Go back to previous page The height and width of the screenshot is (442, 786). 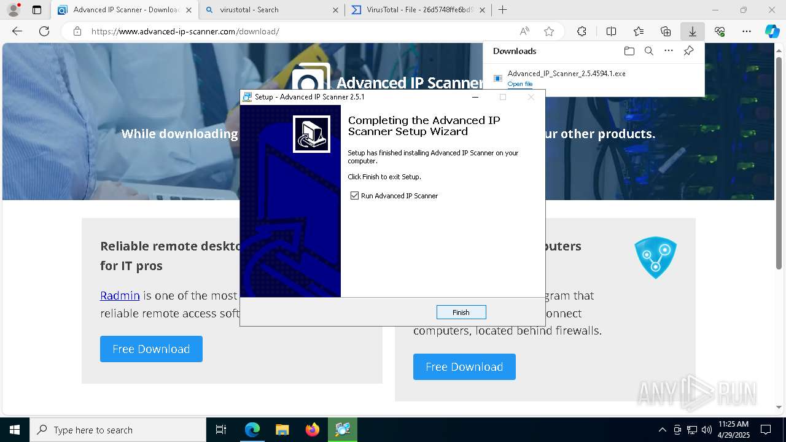point(17,31)
